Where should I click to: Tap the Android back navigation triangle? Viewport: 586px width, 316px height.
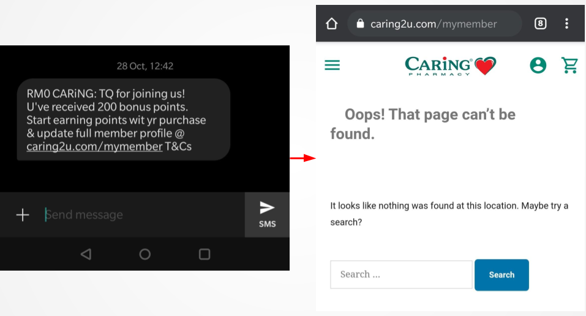[x=86, y=254]
